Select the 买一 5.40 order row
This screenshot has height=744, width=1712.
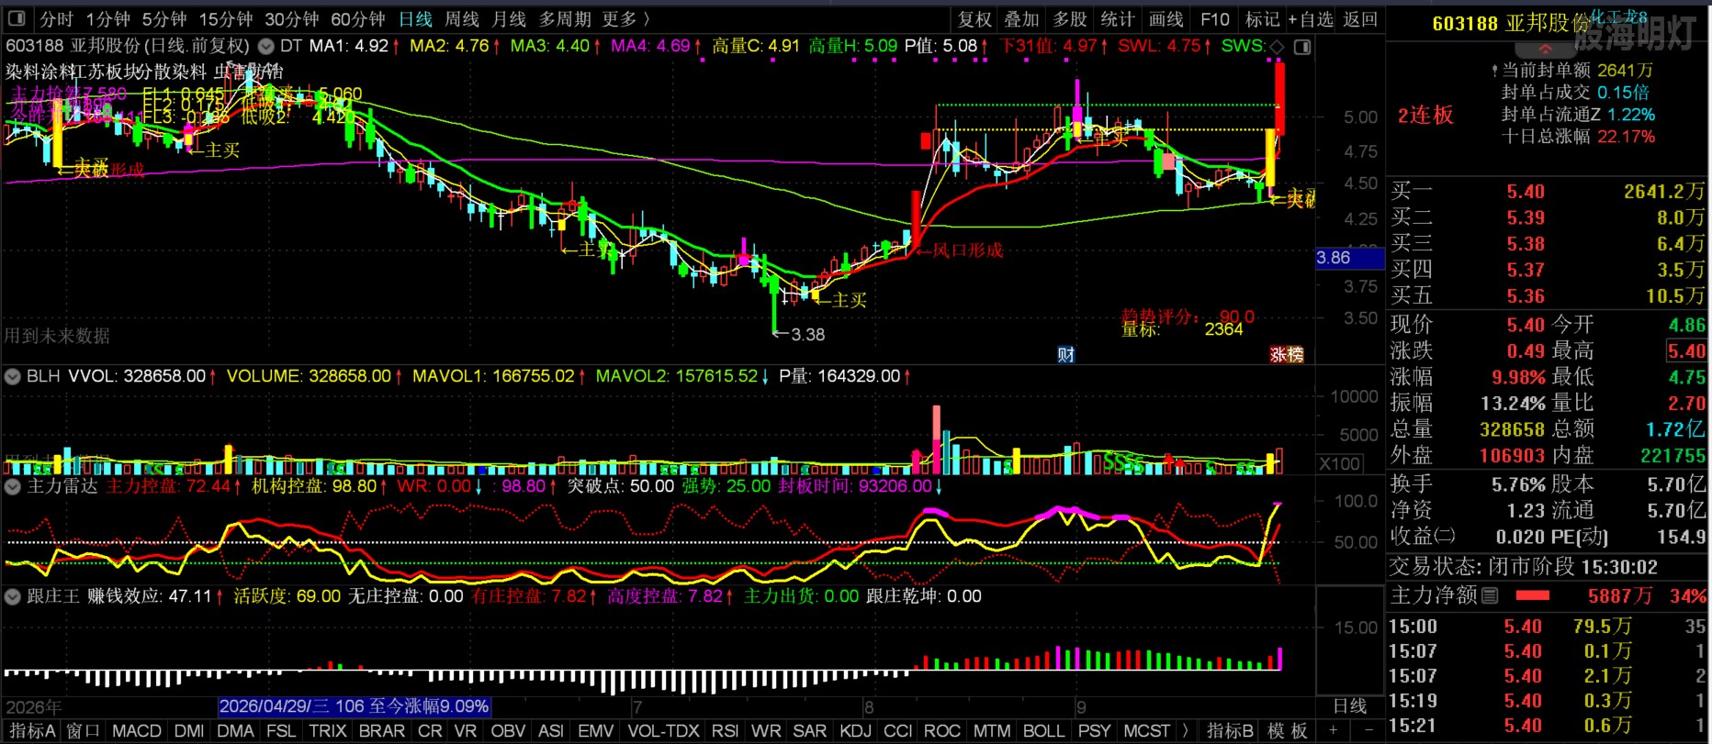[1548, 191]
